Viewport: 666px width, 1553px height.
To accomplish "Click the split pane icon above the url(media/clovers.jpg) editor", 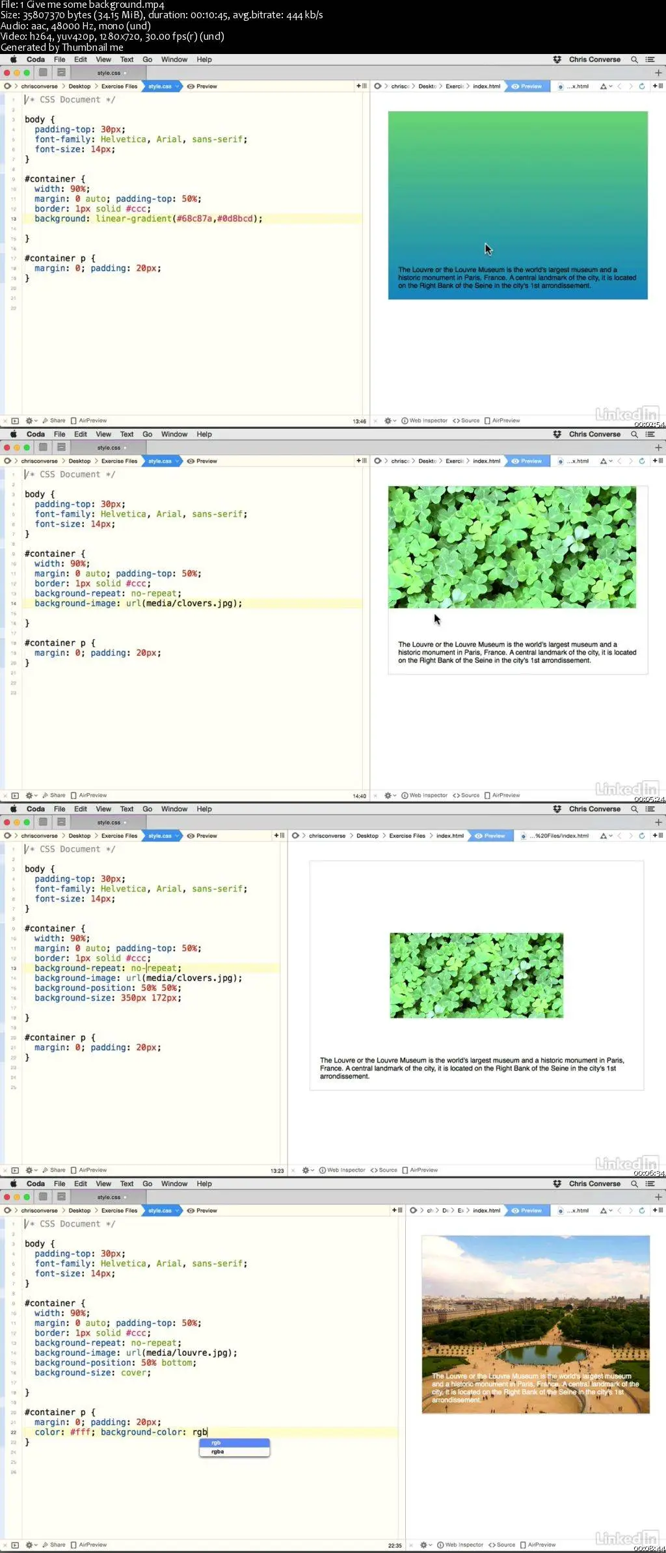I will (x=362, y=461).
